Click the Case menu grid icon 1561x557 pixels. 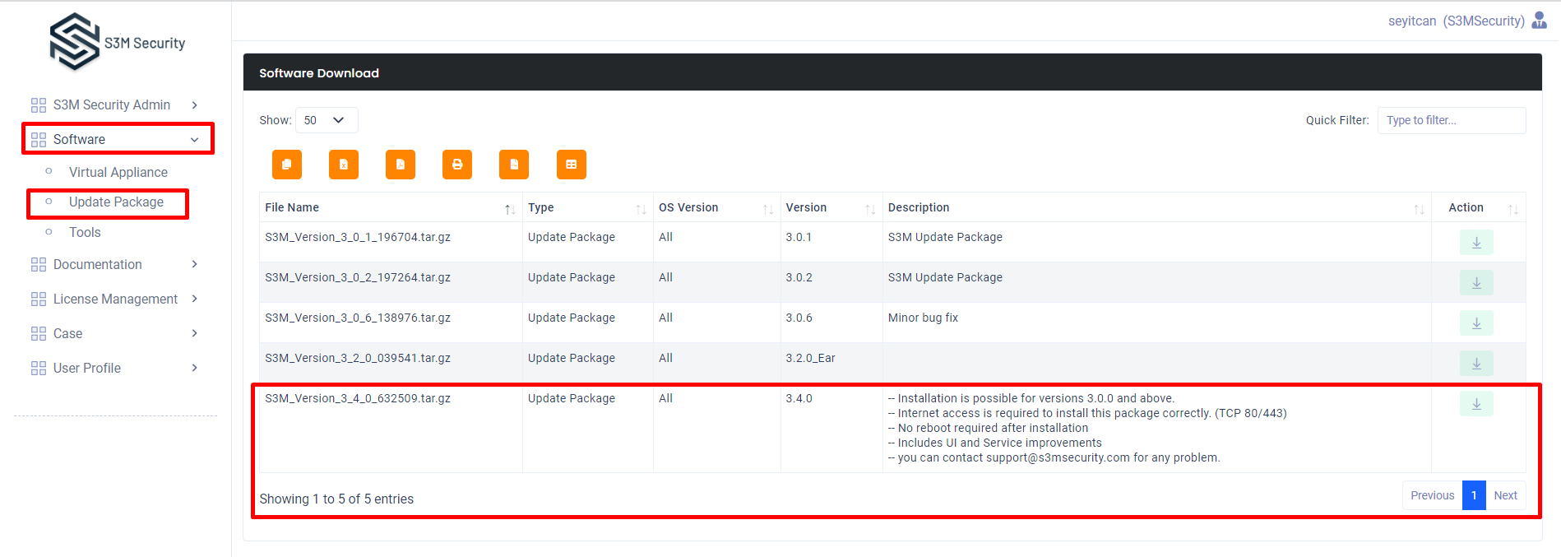39,334
